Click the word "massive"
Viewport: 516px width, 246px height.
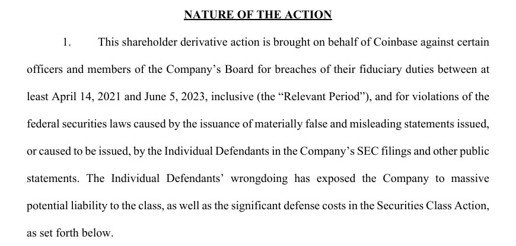point(470,178)
